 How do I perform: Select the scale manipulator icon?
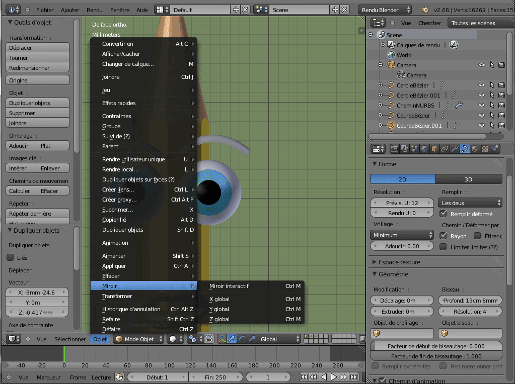coord(252,339)
